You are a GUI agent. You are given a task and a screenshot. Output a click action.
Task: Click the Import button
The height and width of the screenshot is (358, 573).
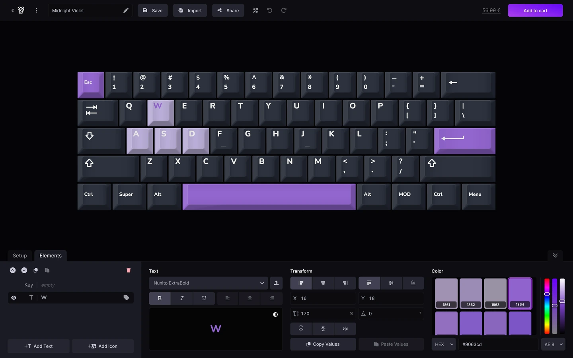click(190, 10)
